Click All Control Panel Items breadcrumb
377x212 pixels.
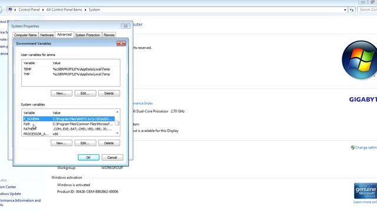64,10
